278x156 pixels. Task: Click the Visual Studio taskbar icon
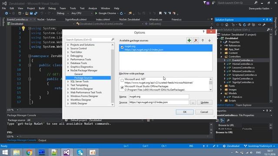pyautogui.click(x=66, y=152)
